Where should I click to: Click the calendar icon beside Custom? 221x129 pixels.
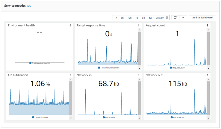pyautogui.click(x=167, y=18)
